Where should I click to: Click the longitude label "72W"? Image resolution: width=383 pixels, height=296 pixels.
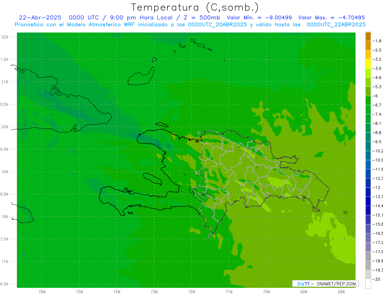pyautogui.click(x=191, y=292)
